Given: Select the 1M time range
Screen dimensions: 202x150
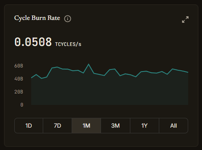Looking at the screenshot, I should click(86, 126).
